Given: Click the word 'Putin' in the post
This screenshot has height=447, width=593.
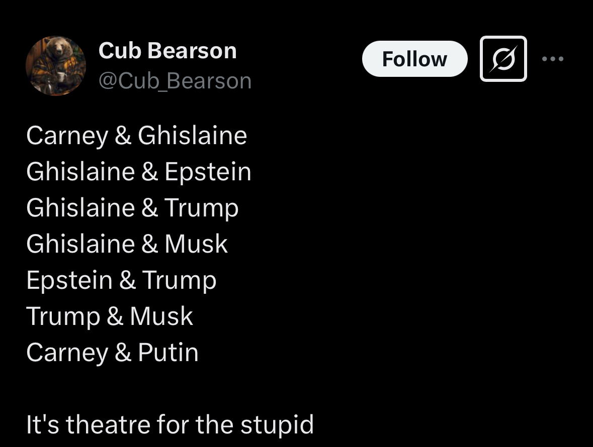Looking at the screenshot, I should point(168,353).
